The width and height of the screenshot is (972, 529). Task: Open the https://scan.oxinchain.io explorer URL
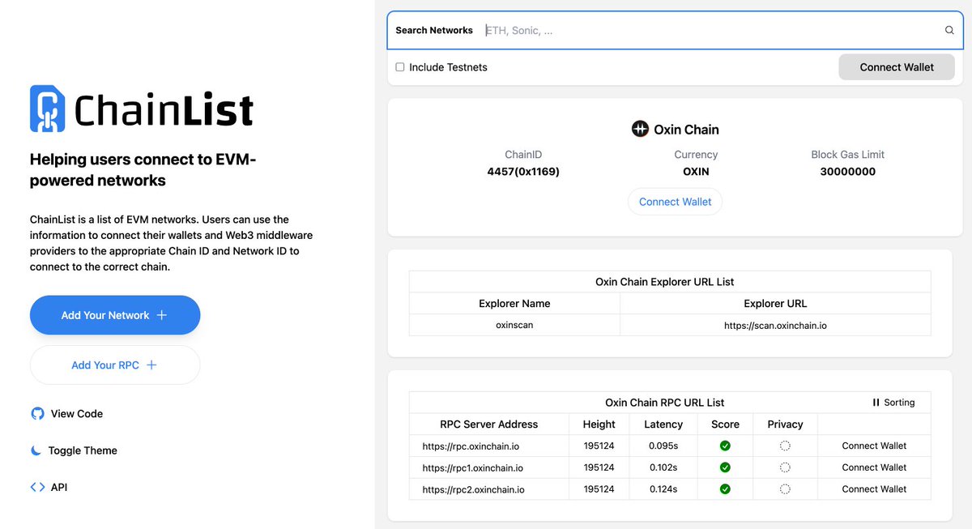tap(775, 326)
